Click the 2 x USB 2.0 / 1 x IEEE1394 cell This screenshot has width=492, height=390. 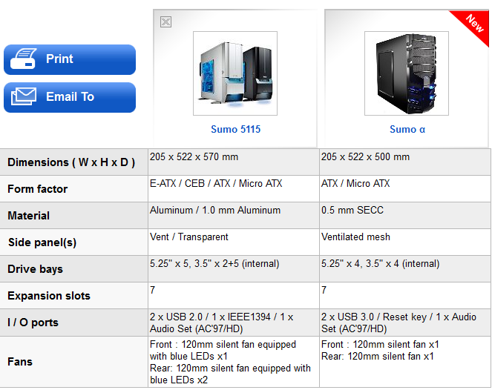tap(234, 323)
